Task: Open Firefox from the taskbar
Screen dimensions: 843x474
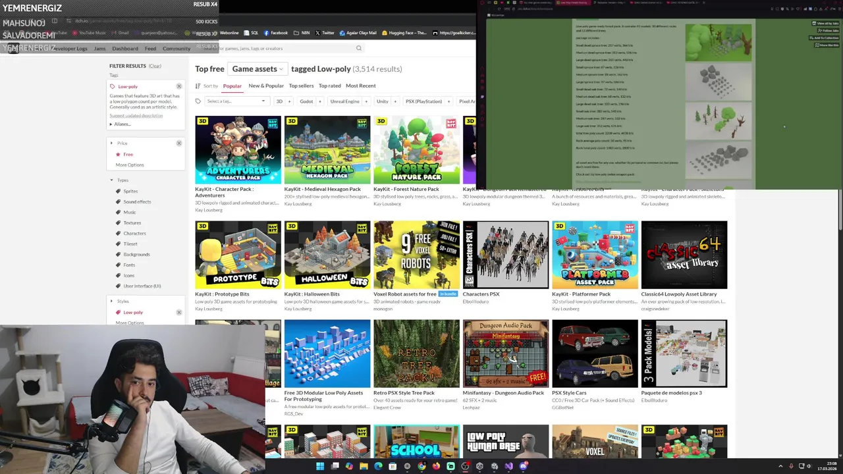Action: 436,466
